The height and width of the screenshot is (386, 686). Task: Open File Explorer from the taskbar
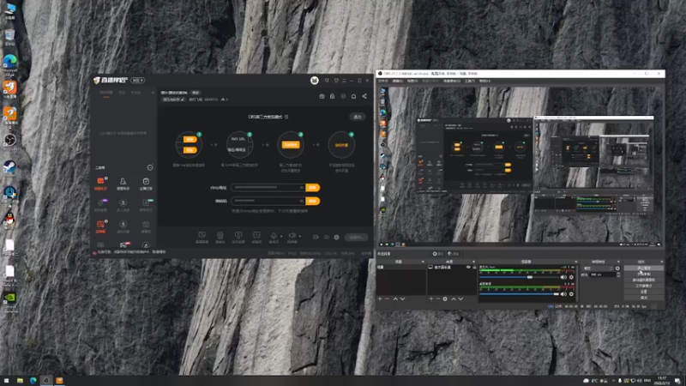point(20,380)
